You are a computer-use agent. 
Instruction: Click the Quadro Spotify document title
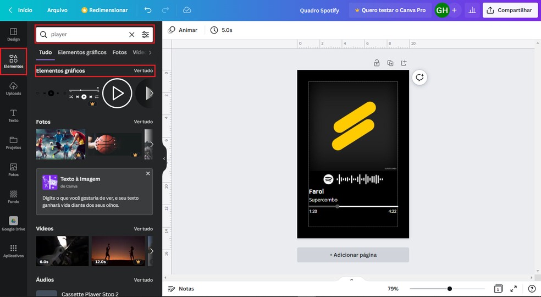(x=319, y=10)
